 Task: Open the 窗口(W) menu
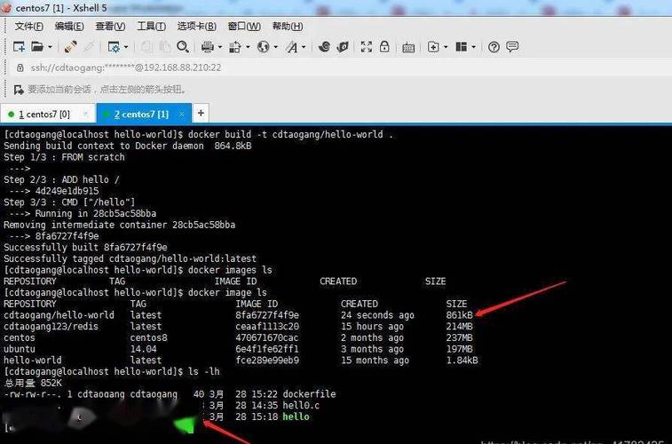coord(244,26)
